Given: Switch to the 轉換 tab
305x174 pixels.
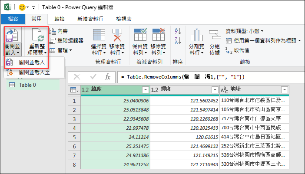Looking at the screenshot, I should [x=60, y=19].
